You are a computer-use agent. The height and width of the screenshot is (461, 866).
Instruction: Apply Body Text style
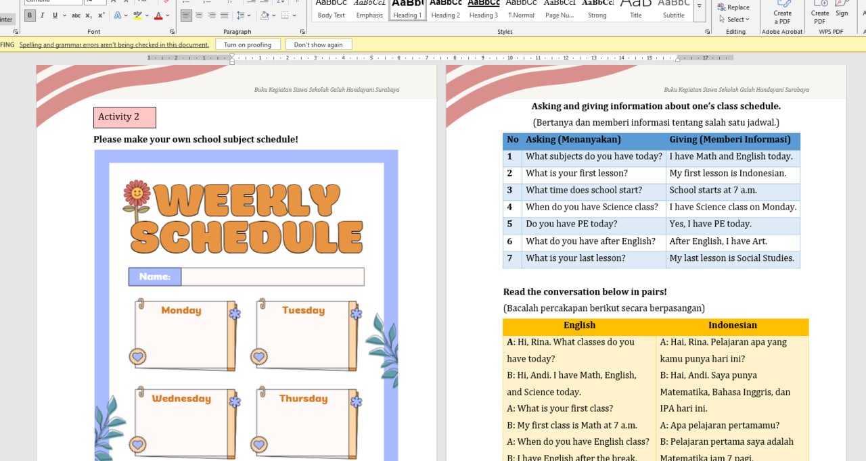click(331, 10)
